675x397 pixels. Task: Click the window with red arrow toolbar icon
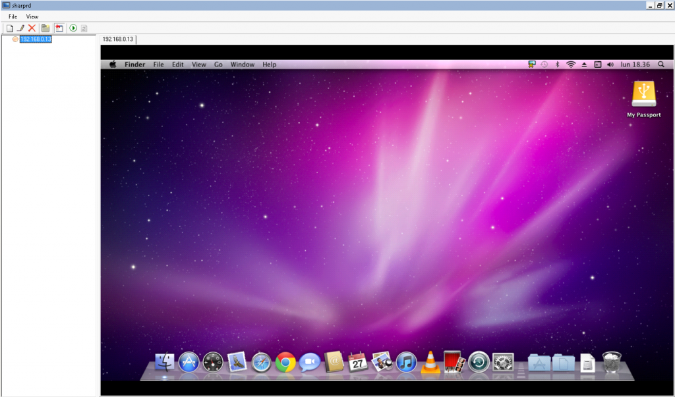coord(59,28)
